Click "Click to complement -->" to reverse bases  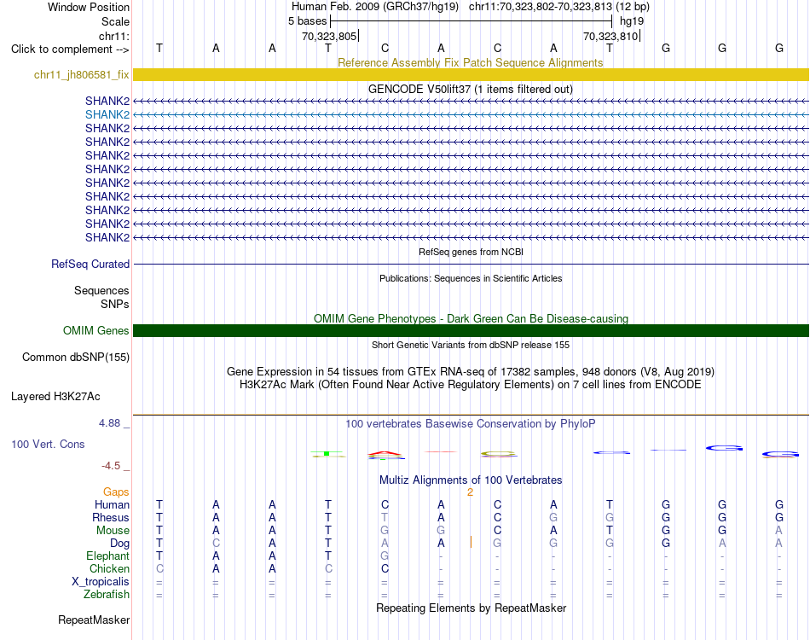click(70, 49)
